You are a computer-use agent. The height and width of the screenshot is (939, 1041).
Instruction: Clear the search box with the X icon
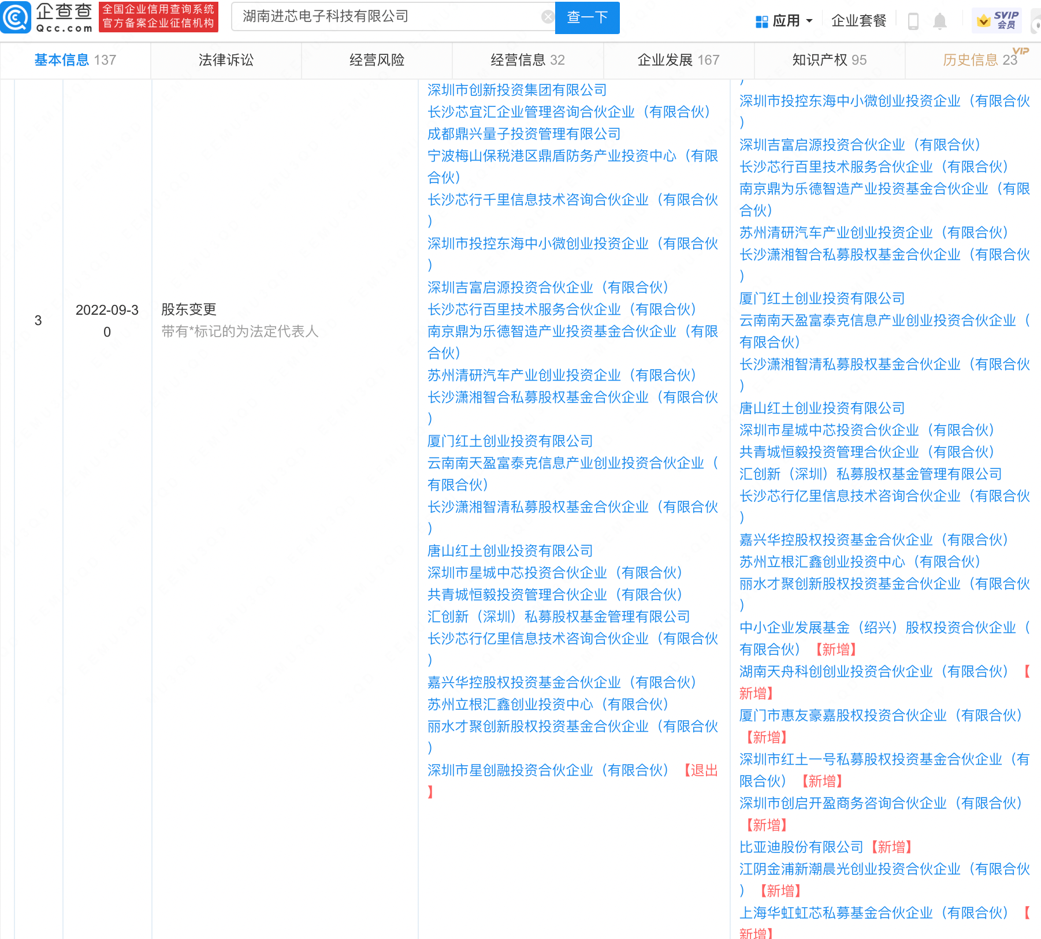click(547, 17)
